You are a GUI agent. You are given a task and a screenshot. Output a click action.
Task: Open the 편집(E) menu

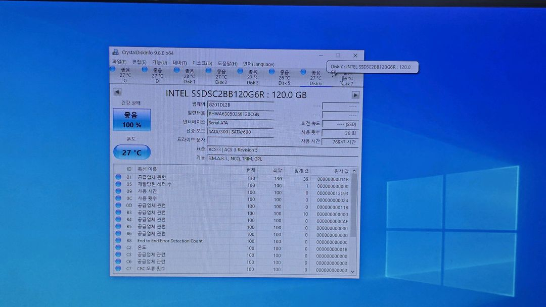coord(139,62)
